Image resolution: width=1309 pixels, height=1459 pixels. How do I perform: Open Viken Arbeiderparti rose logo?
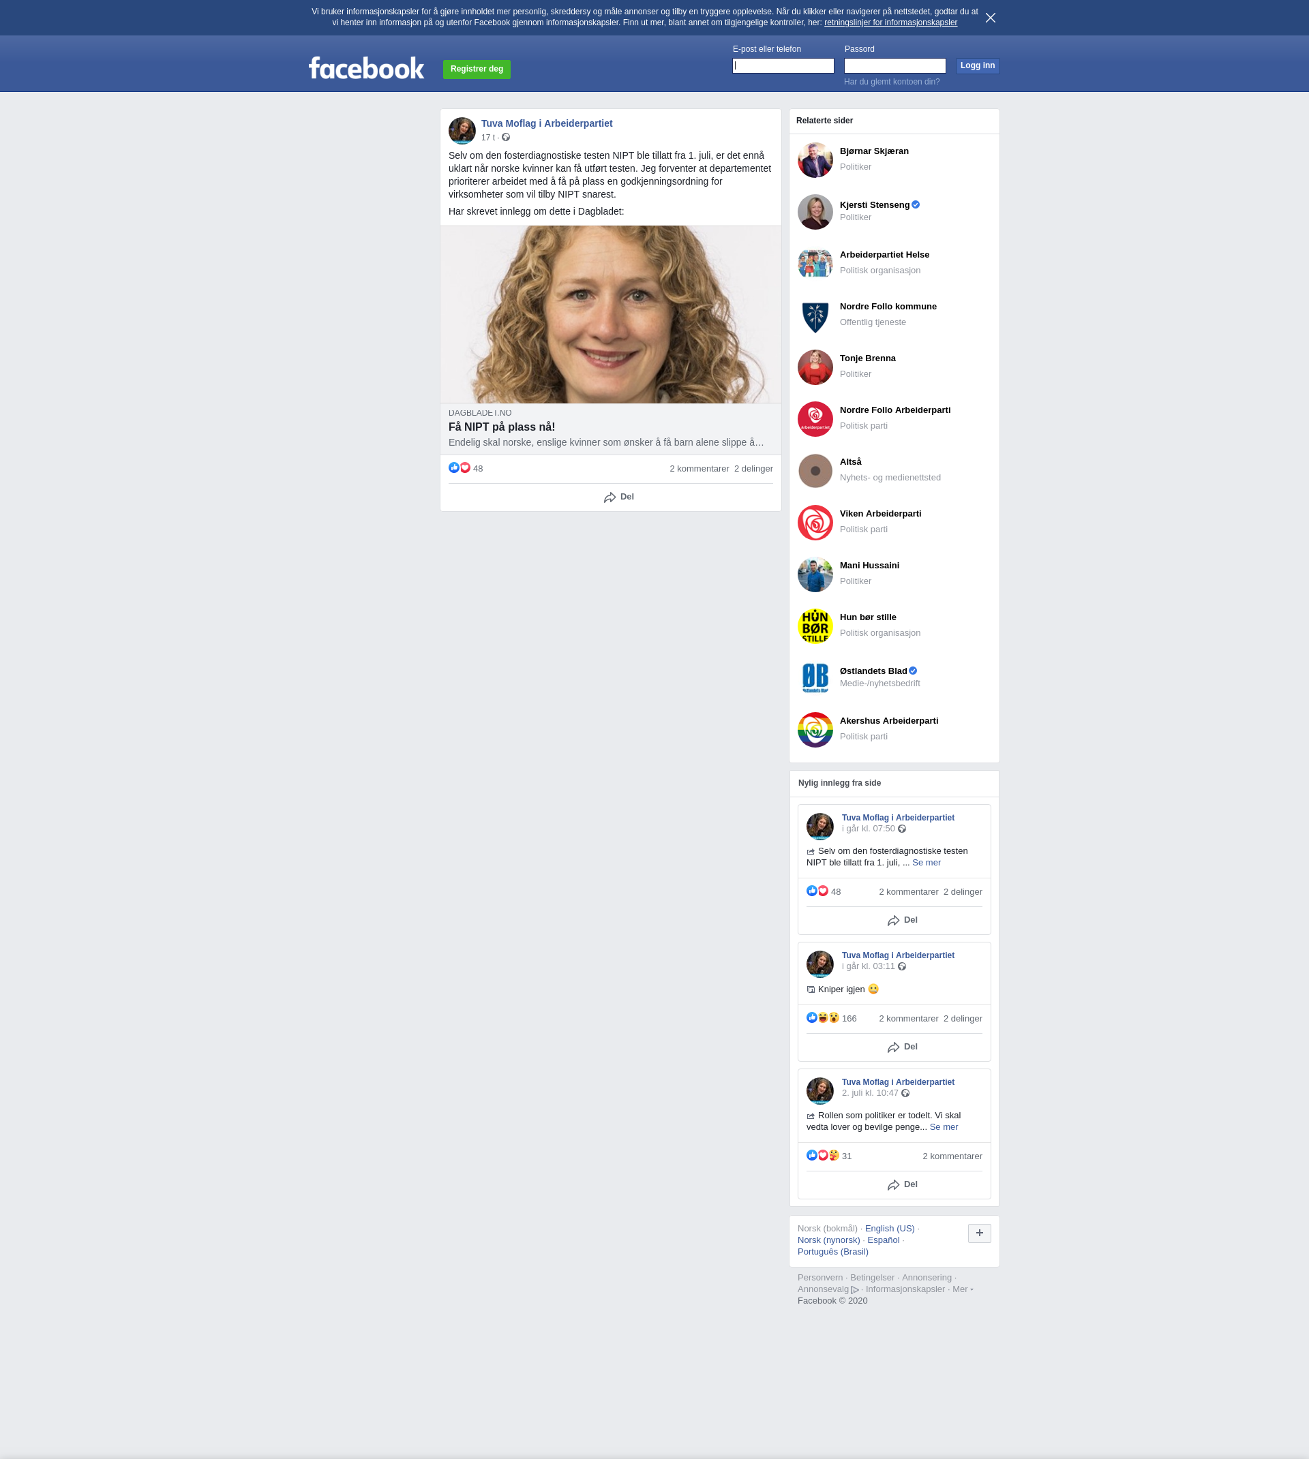(x=815, y=523)
